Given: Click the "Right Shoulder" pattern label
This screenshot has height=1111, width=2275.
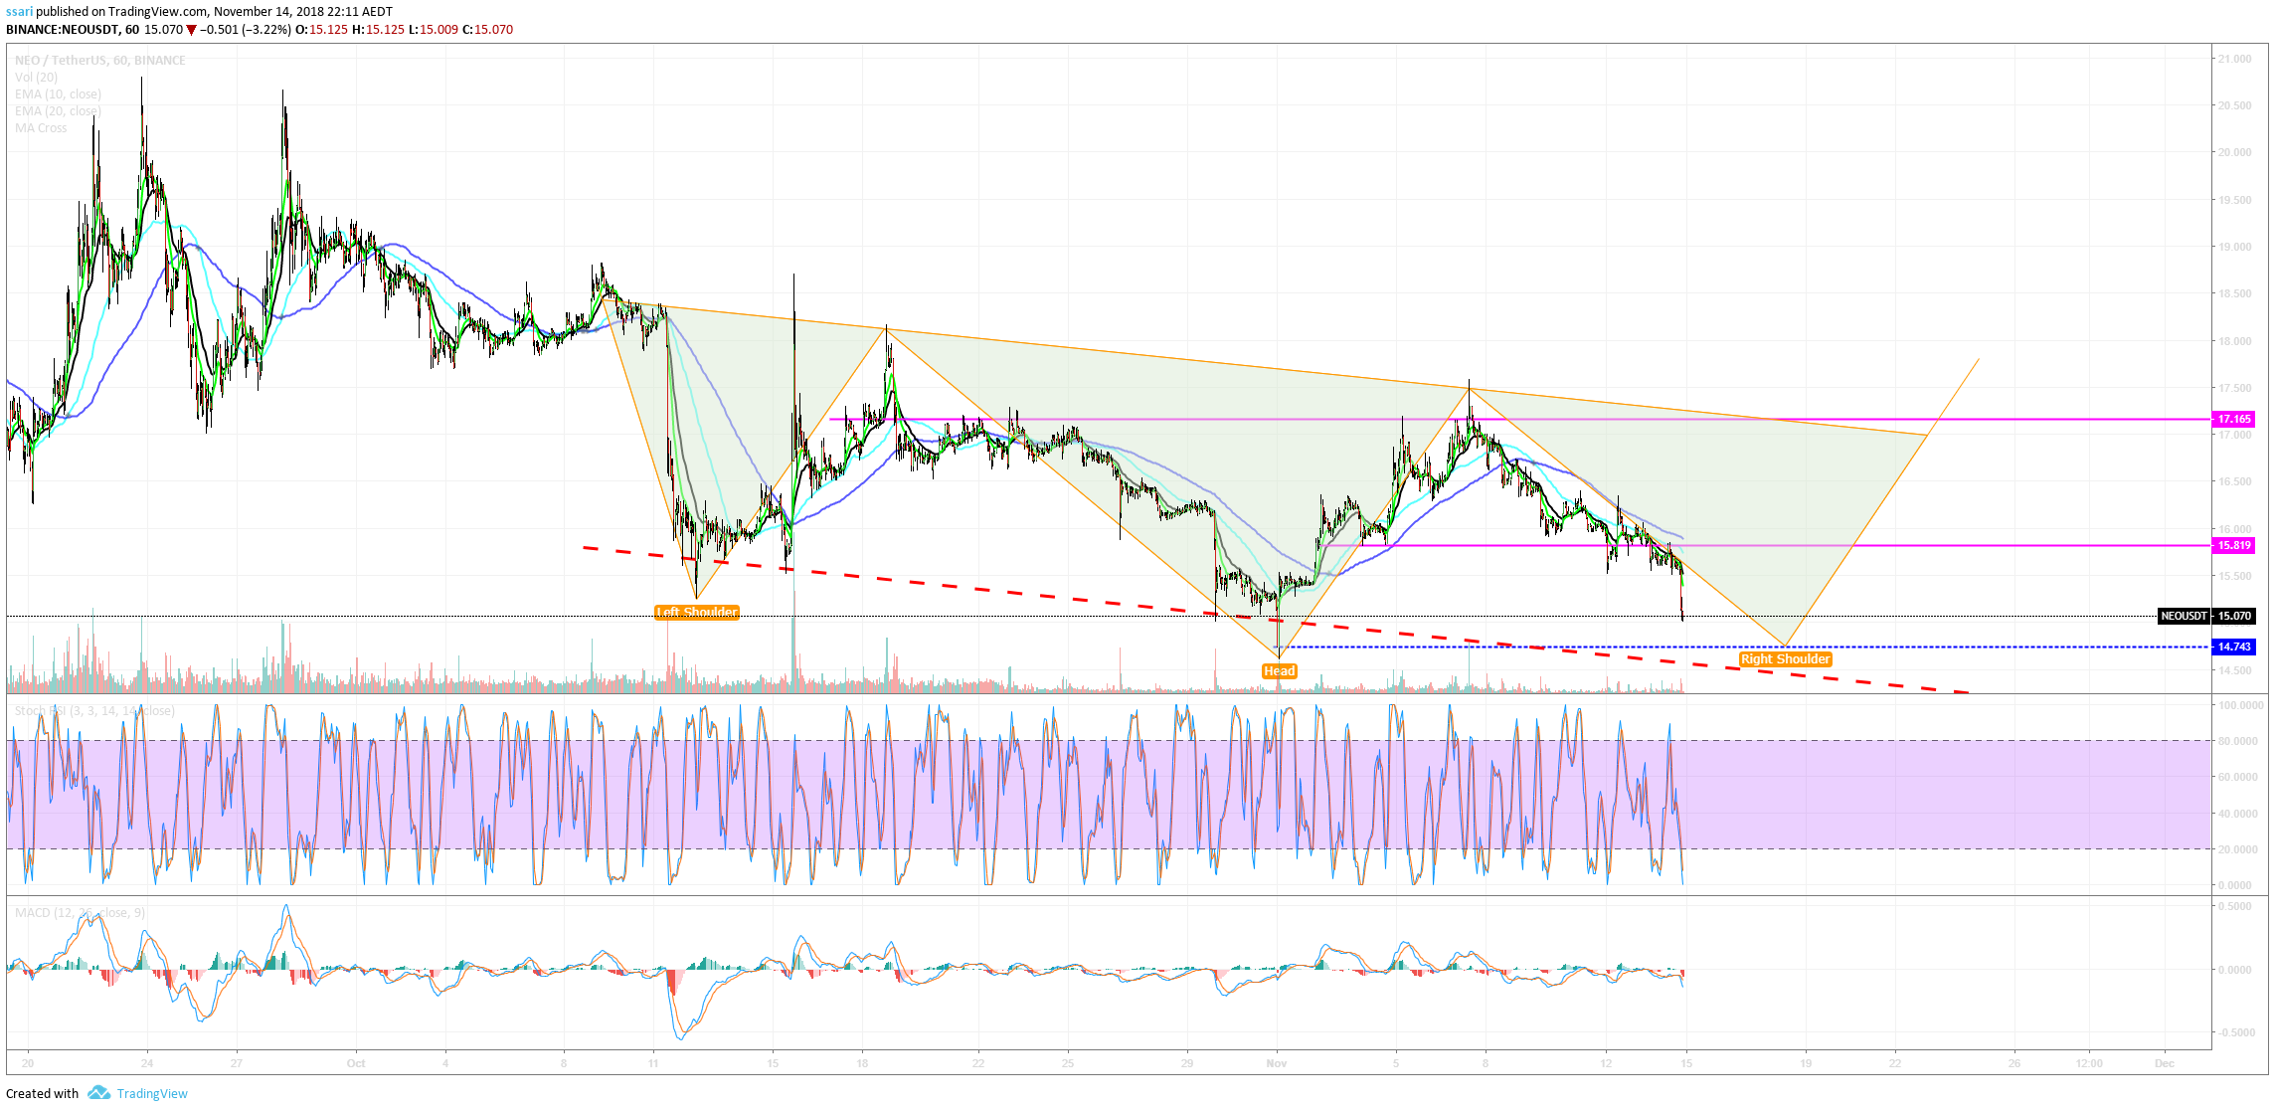Looking at the screenshot, I should click(x=1785, y=659).
